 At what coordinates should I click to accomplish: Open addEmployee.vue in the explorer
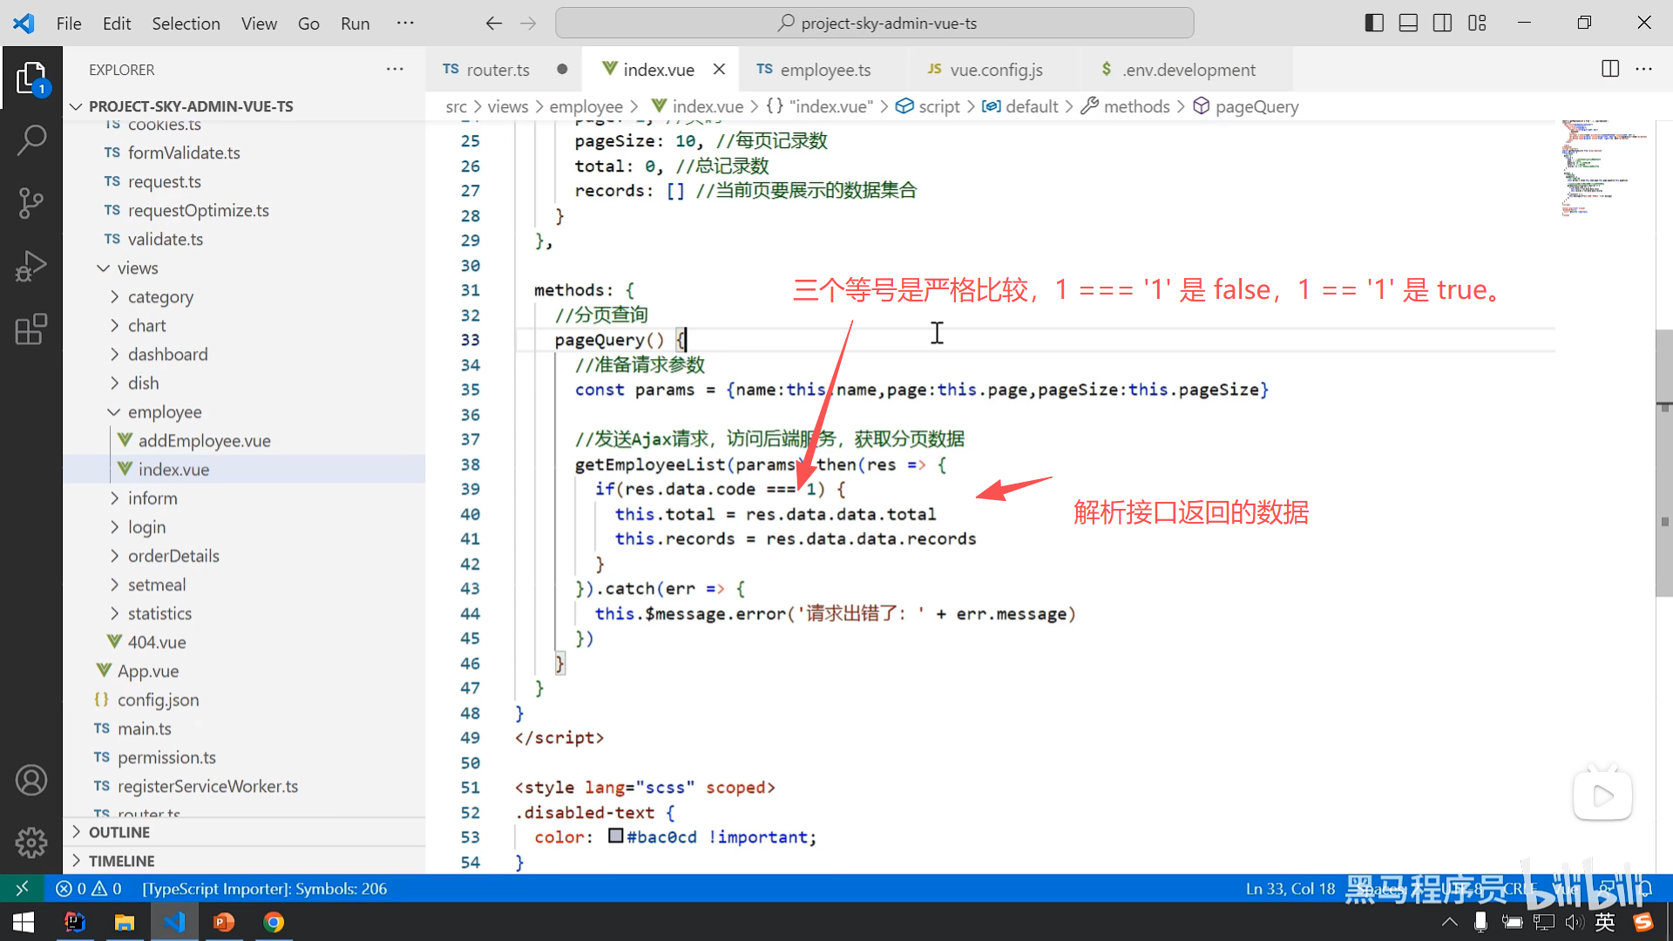click(204, 441)
